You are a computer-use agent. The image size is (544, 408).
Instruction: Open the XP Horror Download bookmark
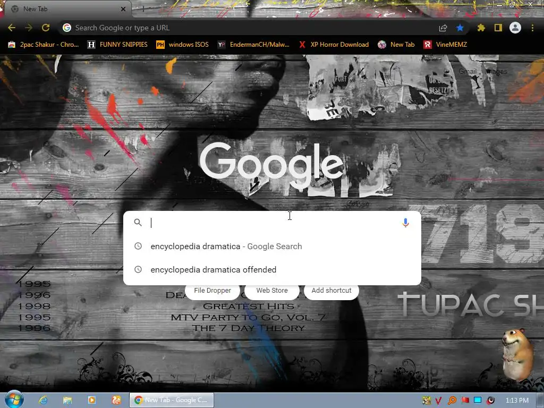[334, 45]
